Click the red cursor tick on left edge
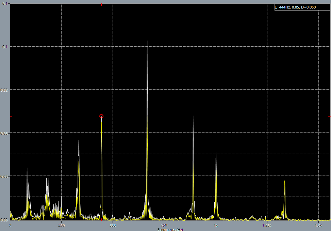The height and width of the screenshot is (231, 331). 11,116
